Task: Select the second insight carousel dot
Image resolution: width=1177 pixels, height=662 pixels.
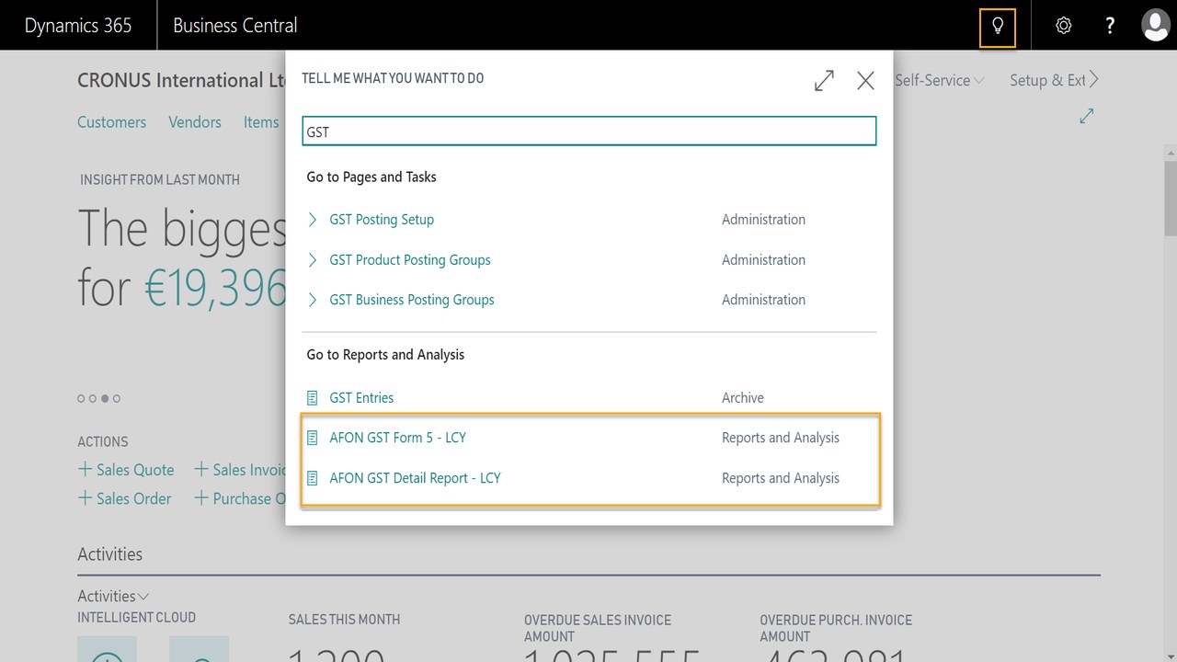Action: click(x=93, y=398)
